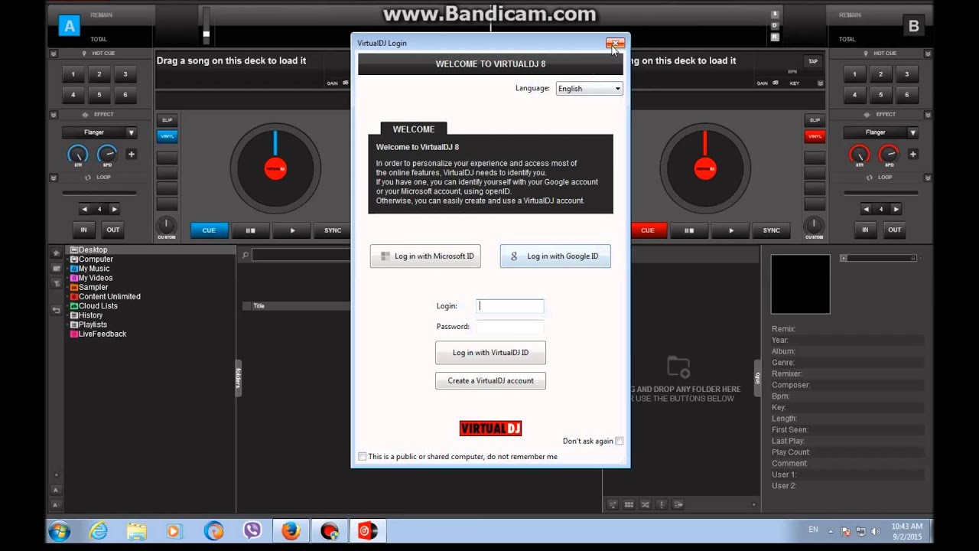Check the Don't ask again box

(620, 441)
